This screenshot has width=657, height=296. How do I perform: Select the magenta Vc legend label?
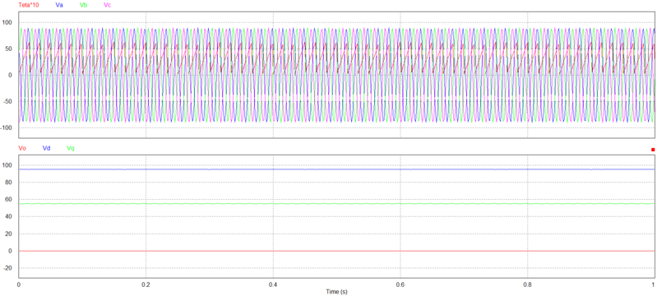(107, 6)
